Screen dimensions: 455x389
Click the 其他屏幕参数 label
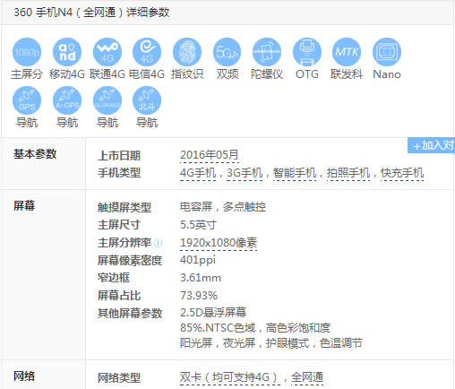(x=130, y=314)
